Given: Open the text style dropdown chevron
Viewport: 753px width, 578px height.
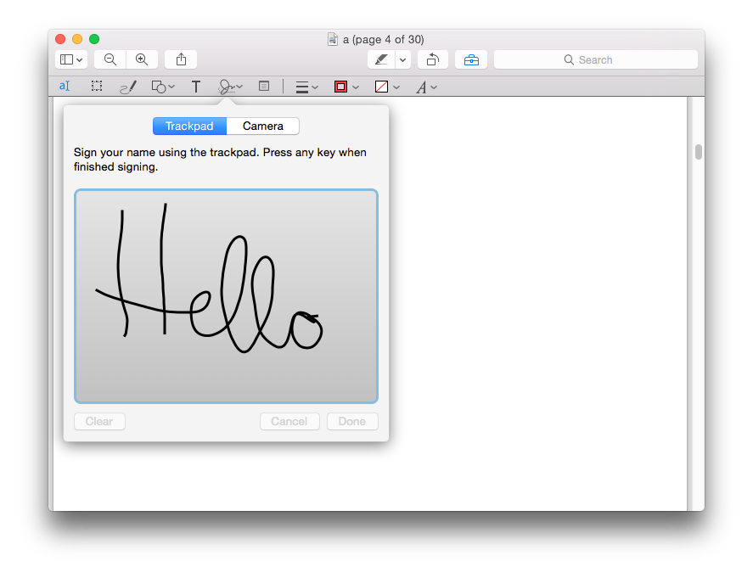Looking at the screenshot, I should click(434, 87).
